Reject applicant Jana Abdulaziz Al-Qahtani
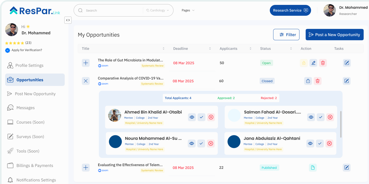Image resolution: width=369 pixels, height=184 pixels. click(329, 143)
